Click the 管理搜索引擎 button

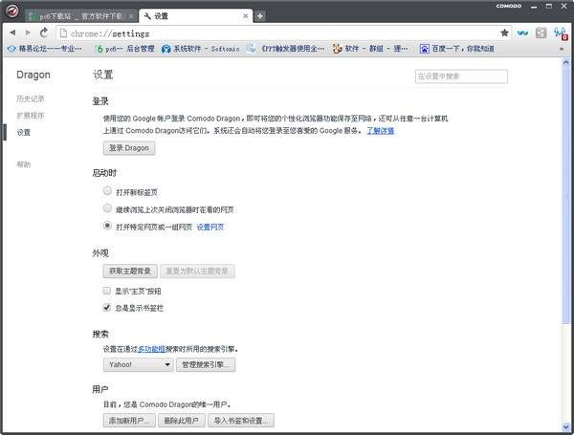click(206, 364)
